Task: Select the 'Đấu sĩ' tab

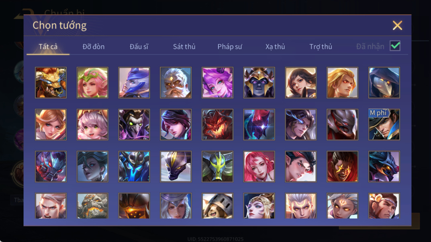Action: [139, 47]
